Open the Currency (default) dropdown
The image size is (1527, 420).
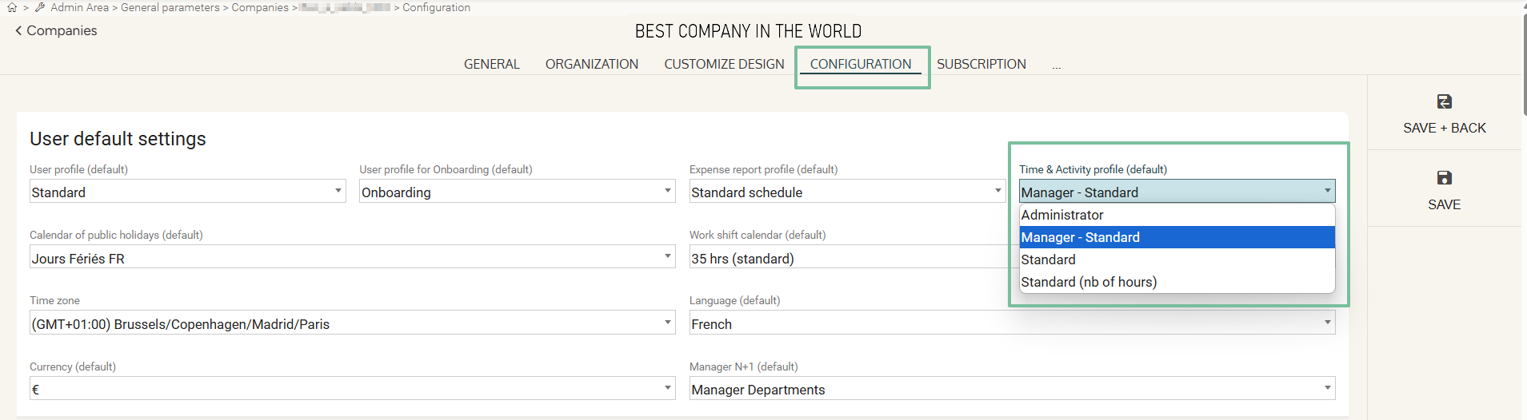coord(353,389)
